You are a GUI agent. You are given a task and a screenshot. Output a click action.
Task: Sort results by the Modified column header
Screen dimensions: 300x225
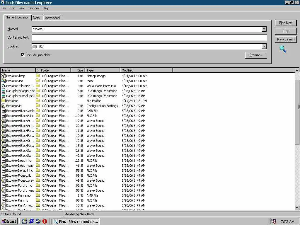[146, 70]
